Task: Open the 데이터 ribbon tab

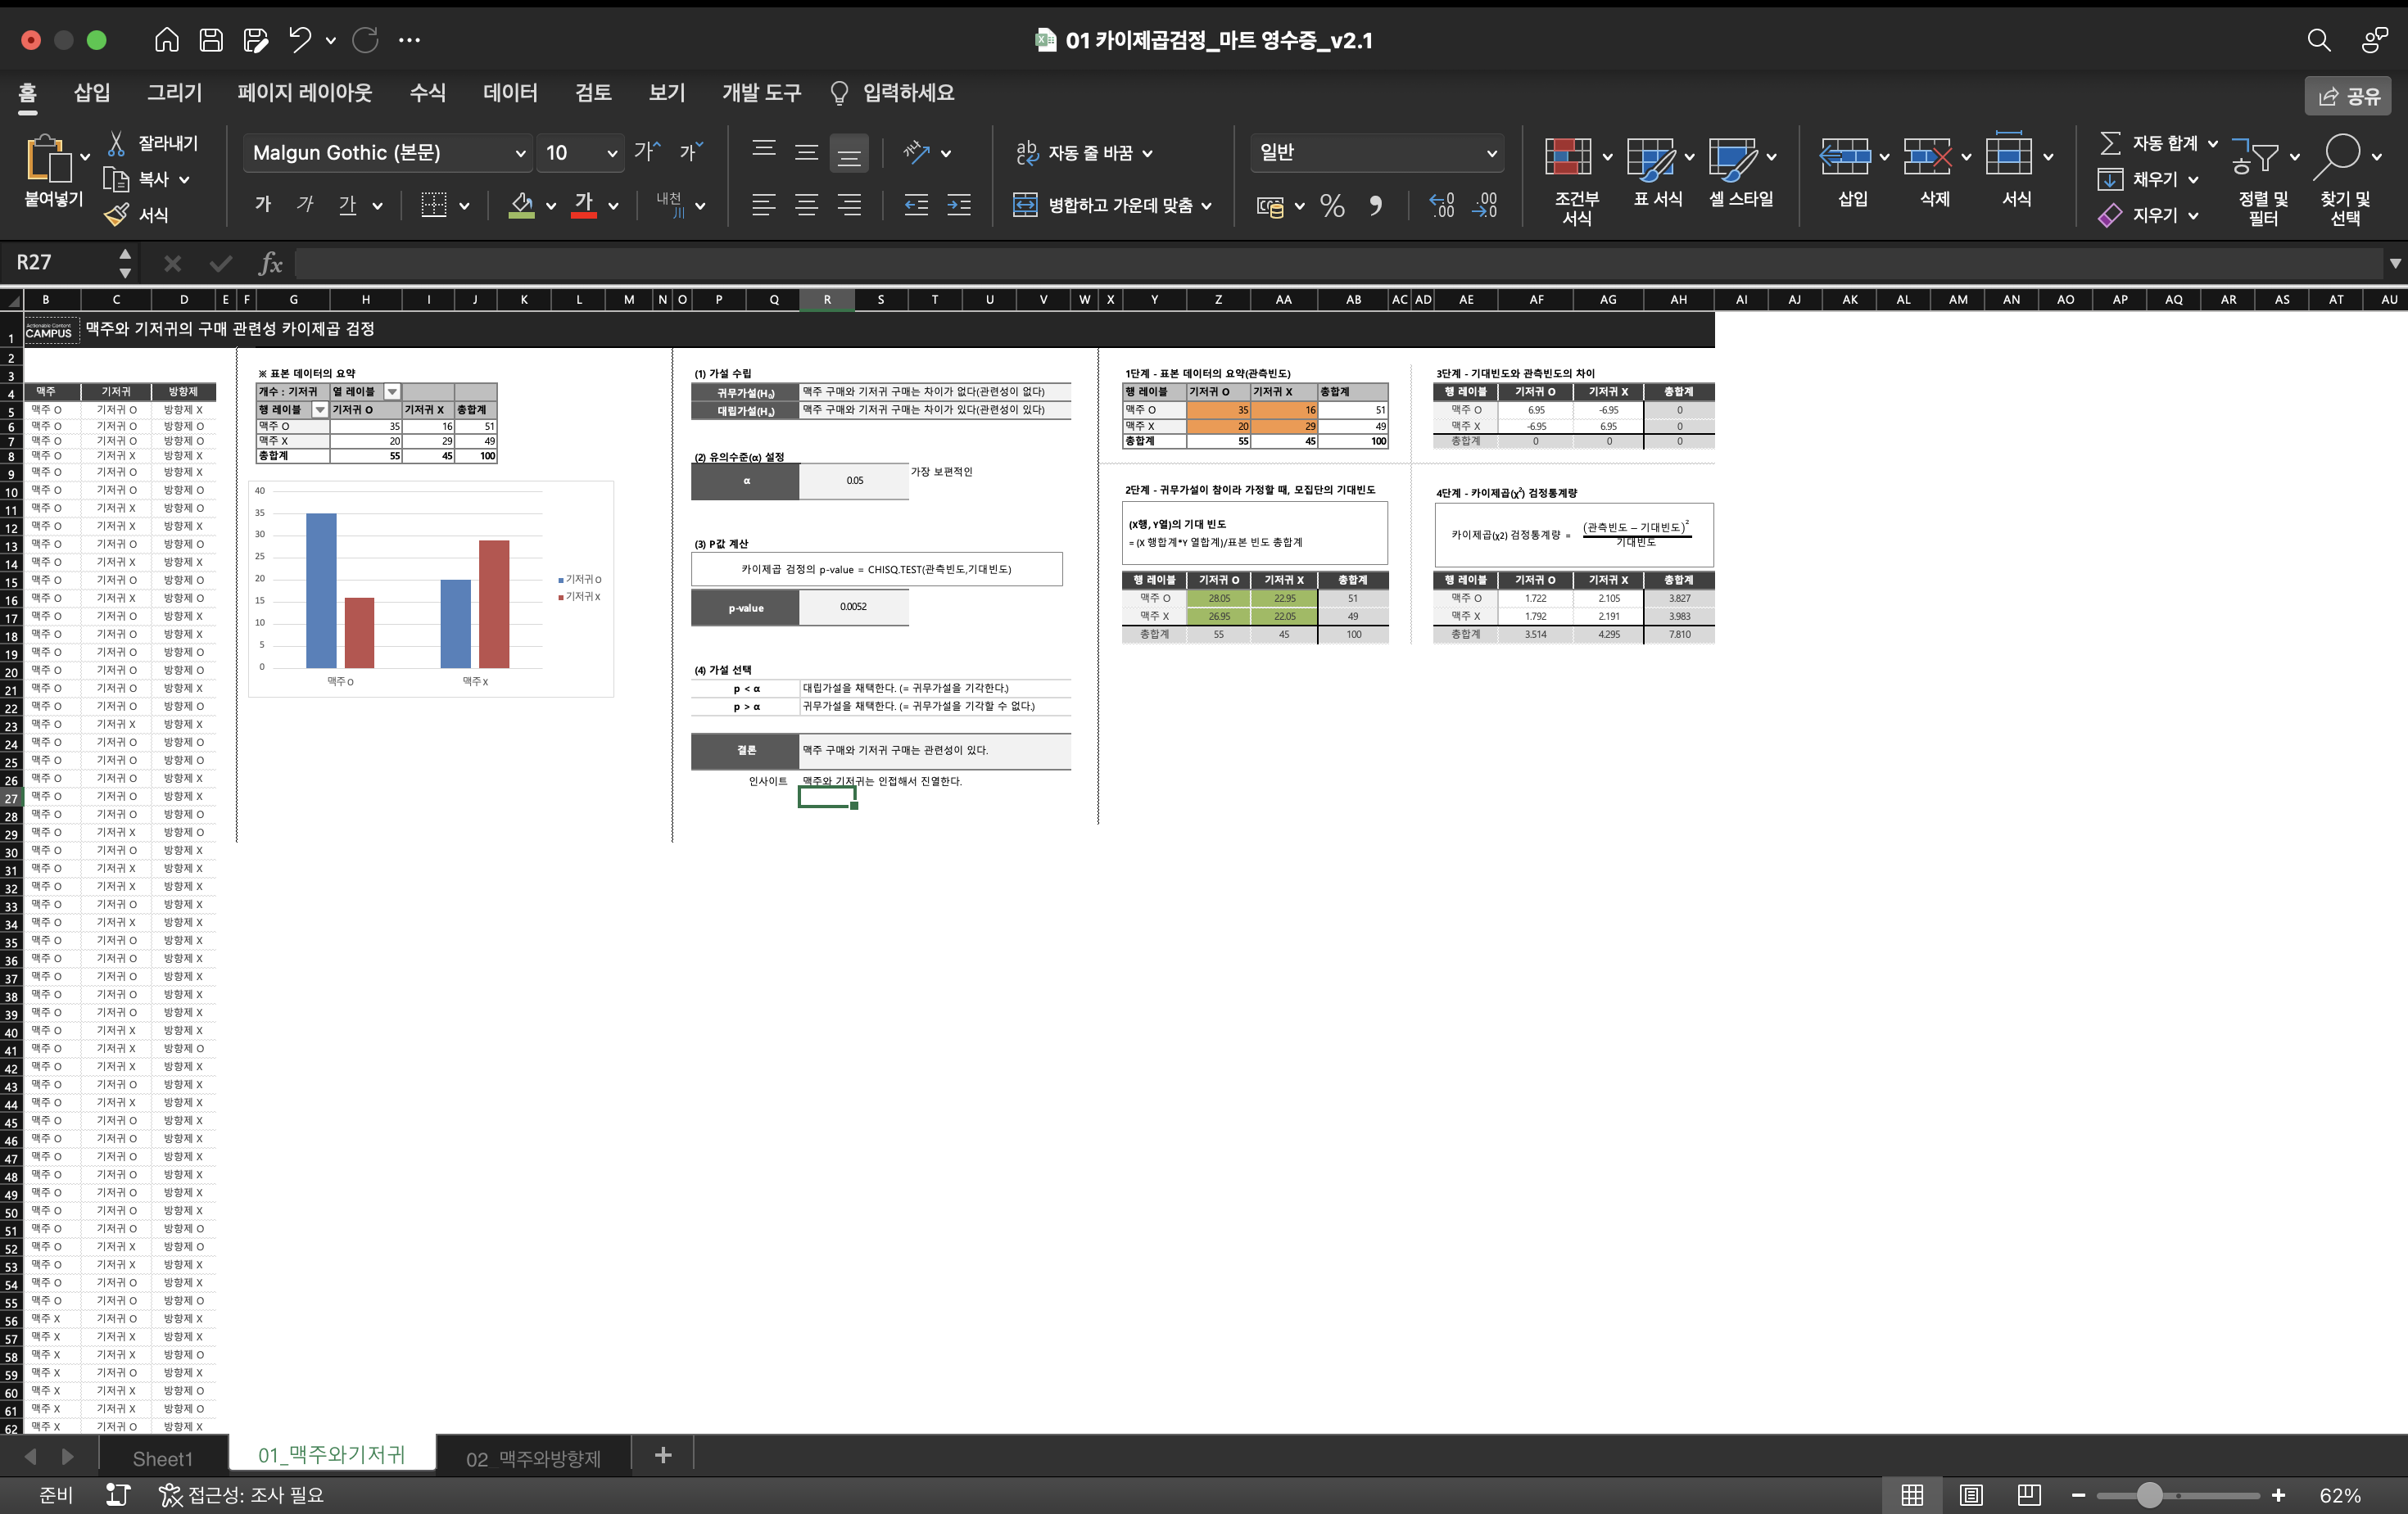Action: point(510,93)
